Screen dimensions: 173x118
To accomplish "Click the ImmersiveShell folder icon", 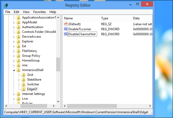I will [x=19, y=70].
